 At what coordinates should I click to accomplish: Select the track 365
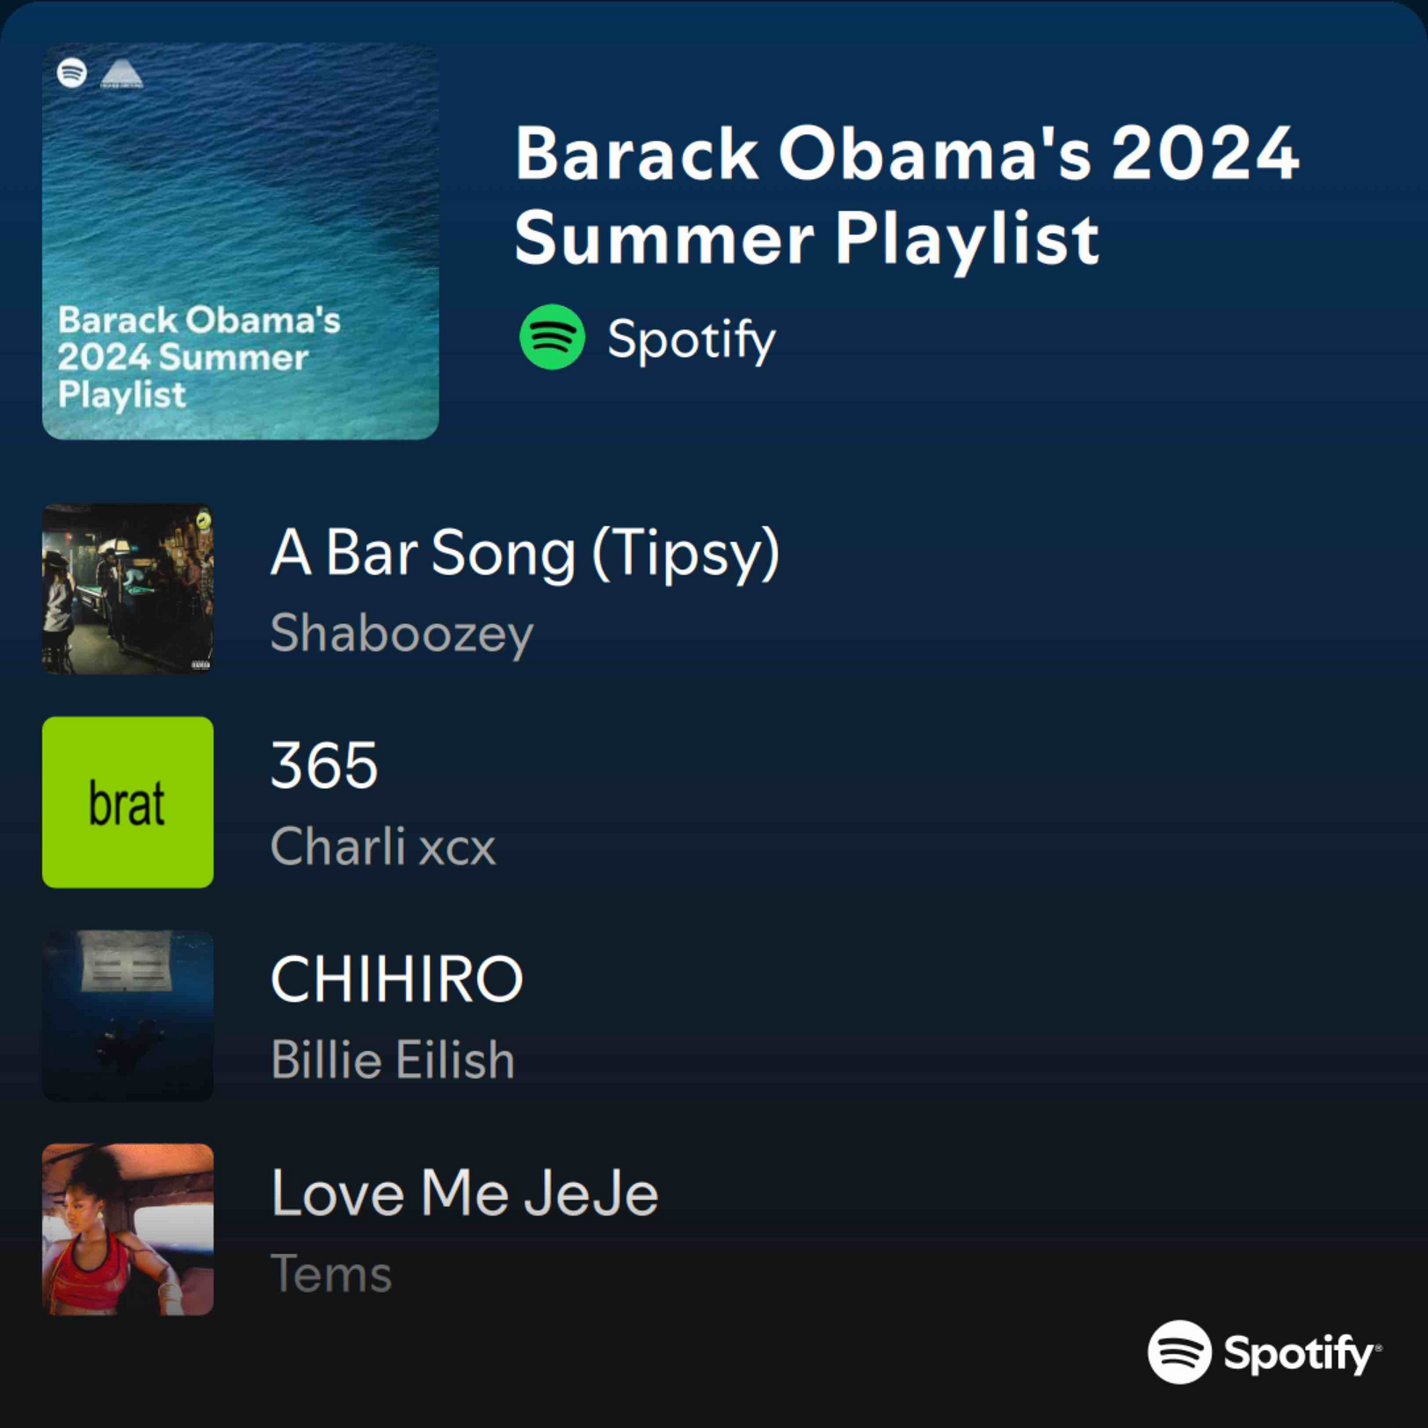point(324,765)
